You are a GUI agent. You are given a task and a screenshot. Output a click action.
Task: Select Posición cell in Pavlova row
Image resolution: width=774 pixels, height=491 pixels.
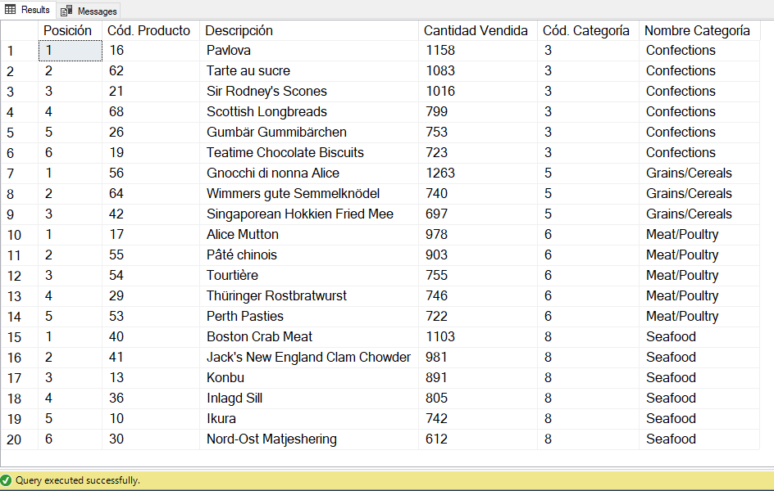click(x=70, y=50)
